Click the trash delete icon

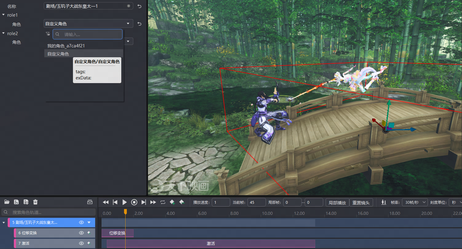pyautogui.click(x=35, y=202)
